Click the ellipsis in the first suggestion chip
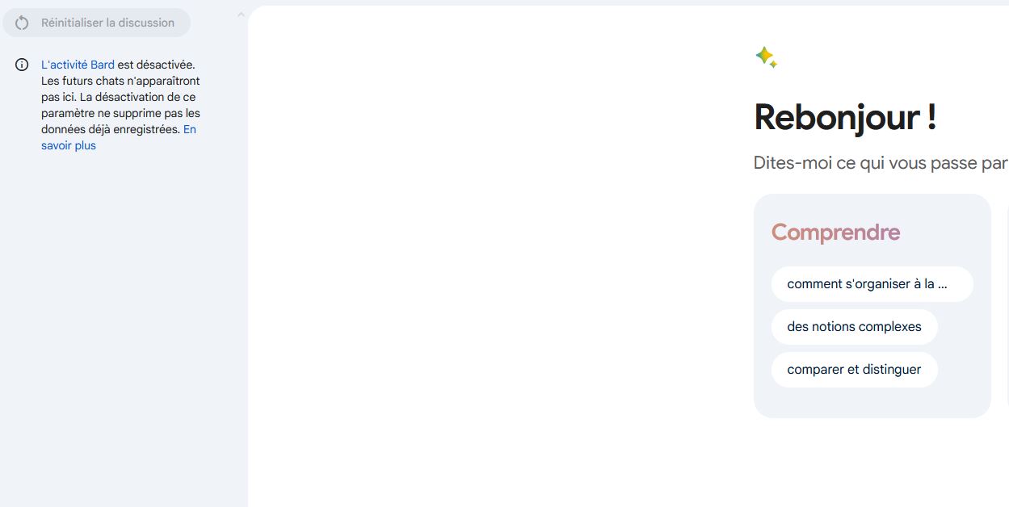Image resolution: width=1009 pixels, height=507 pixels. 942,284
